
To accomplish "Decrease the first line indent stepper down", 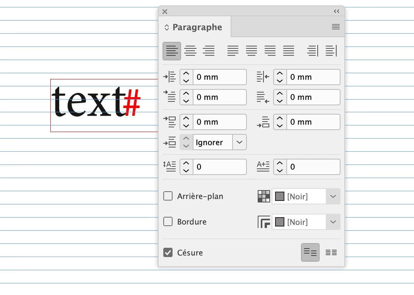I will (x=186, y=101).
